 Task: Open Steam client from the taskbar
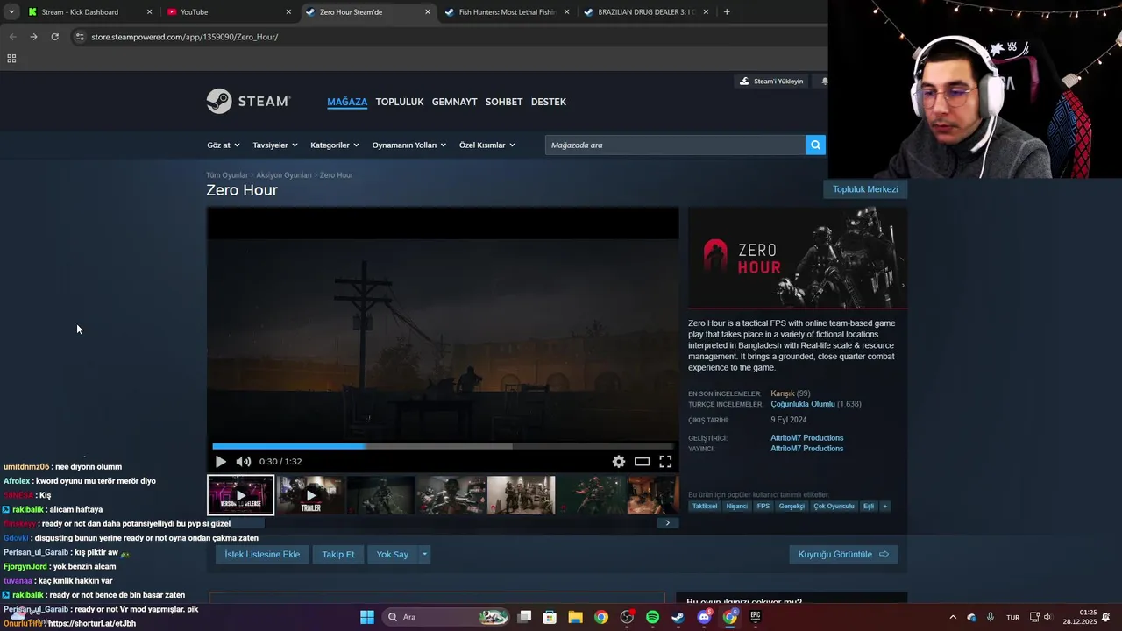[x=678, y=617]
